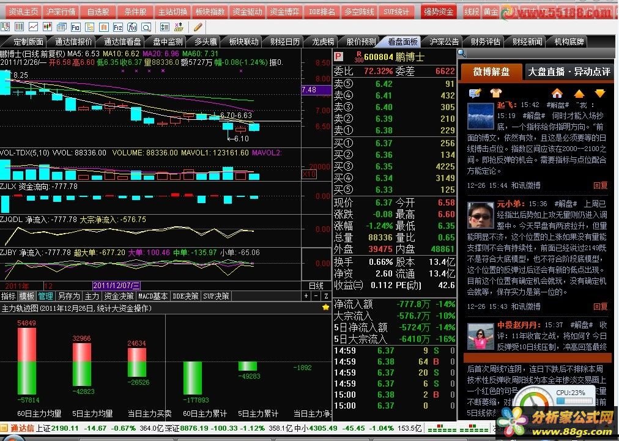Click the magnifier icon above the Weibo panel

click(x=462, y=53)
